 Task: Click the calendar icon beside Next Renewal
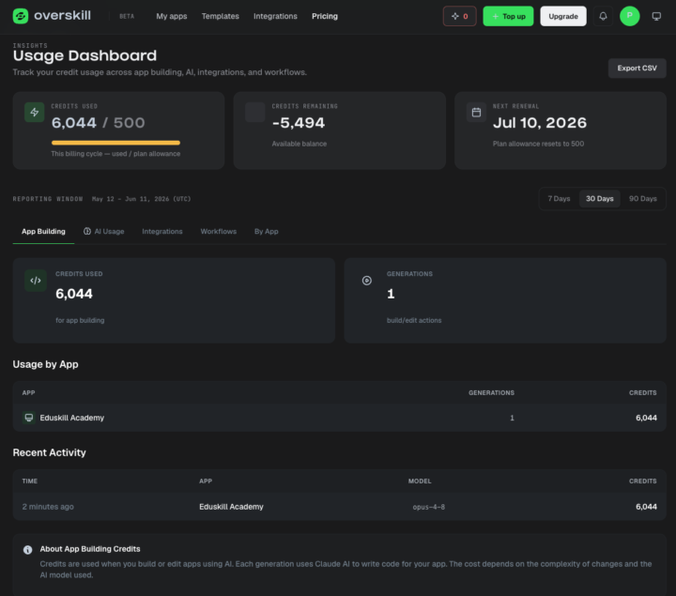pos(476,113)
